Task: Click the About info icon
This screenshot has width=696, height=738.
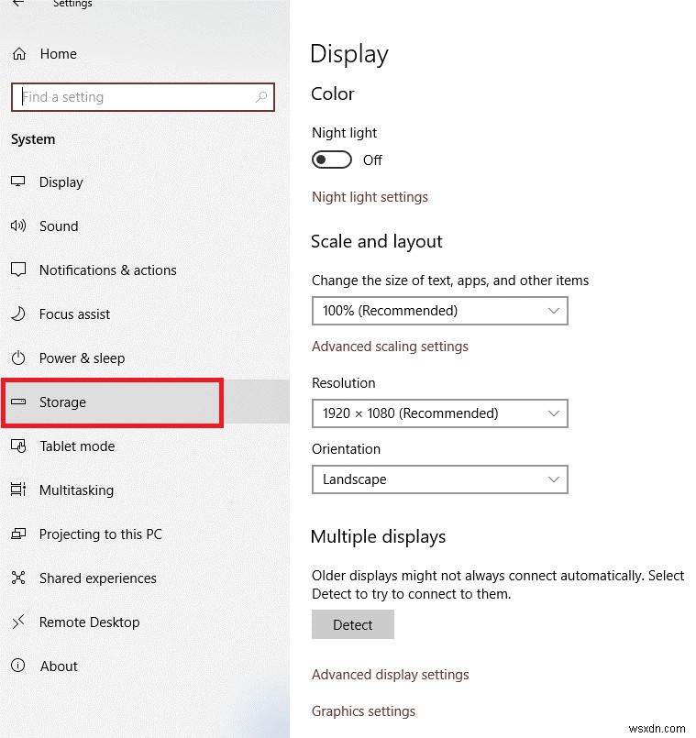Action: (x=18, y=666)
